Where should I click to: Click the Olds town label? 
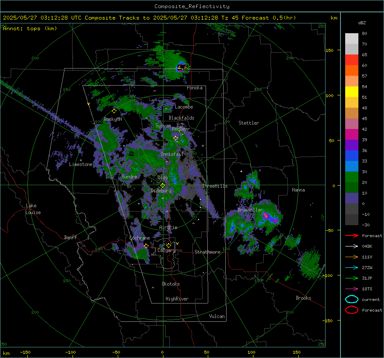163,178
